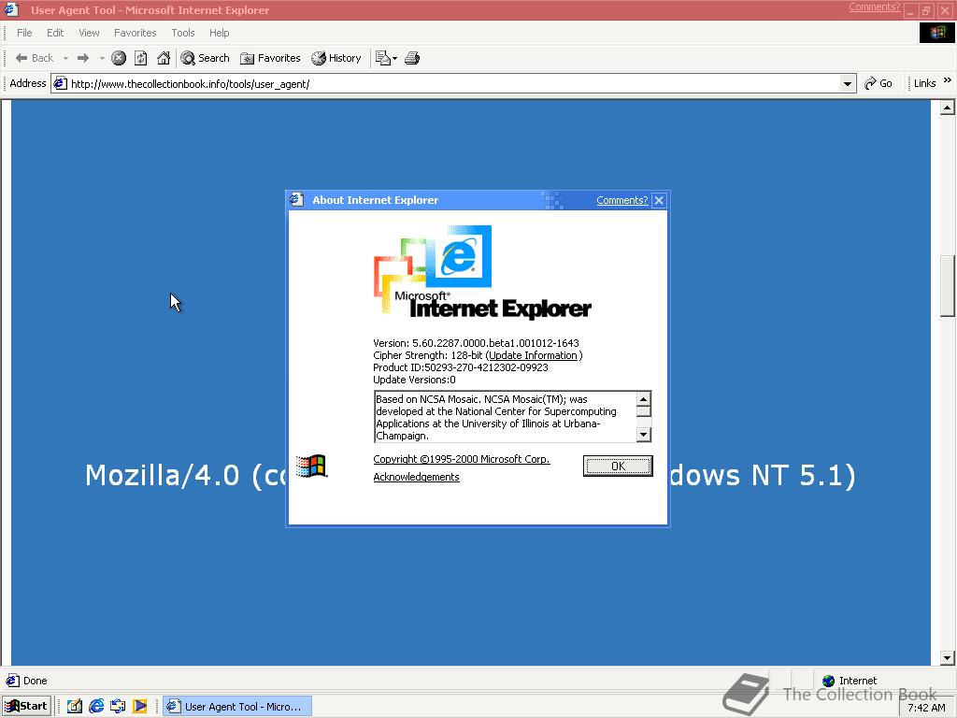
Task: Open the View menu
Action: (89, 33)
